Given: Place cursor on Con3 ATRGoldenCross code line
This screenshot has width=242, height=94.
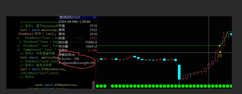Looking at the screenshot, I should [x=43, y=69].
